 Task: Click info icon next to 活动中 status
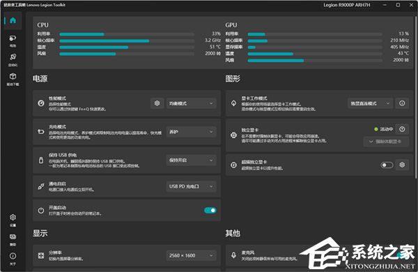click(402, 129)
